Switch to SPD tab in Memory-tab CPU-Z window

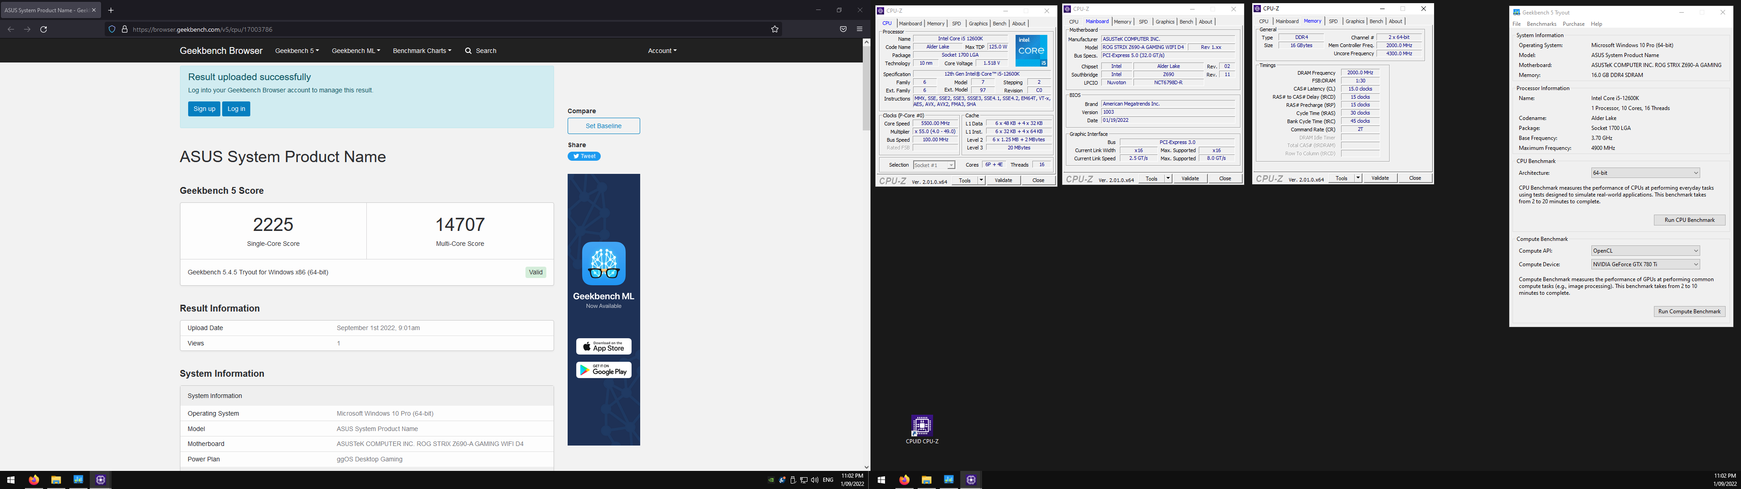[x=1333, y=22]
